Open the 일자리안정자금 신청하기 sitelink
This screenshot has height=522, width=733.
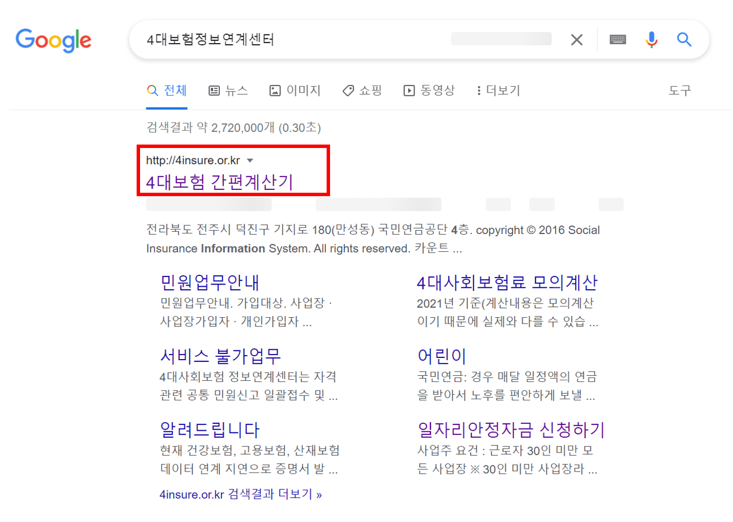tap(511, 430)
